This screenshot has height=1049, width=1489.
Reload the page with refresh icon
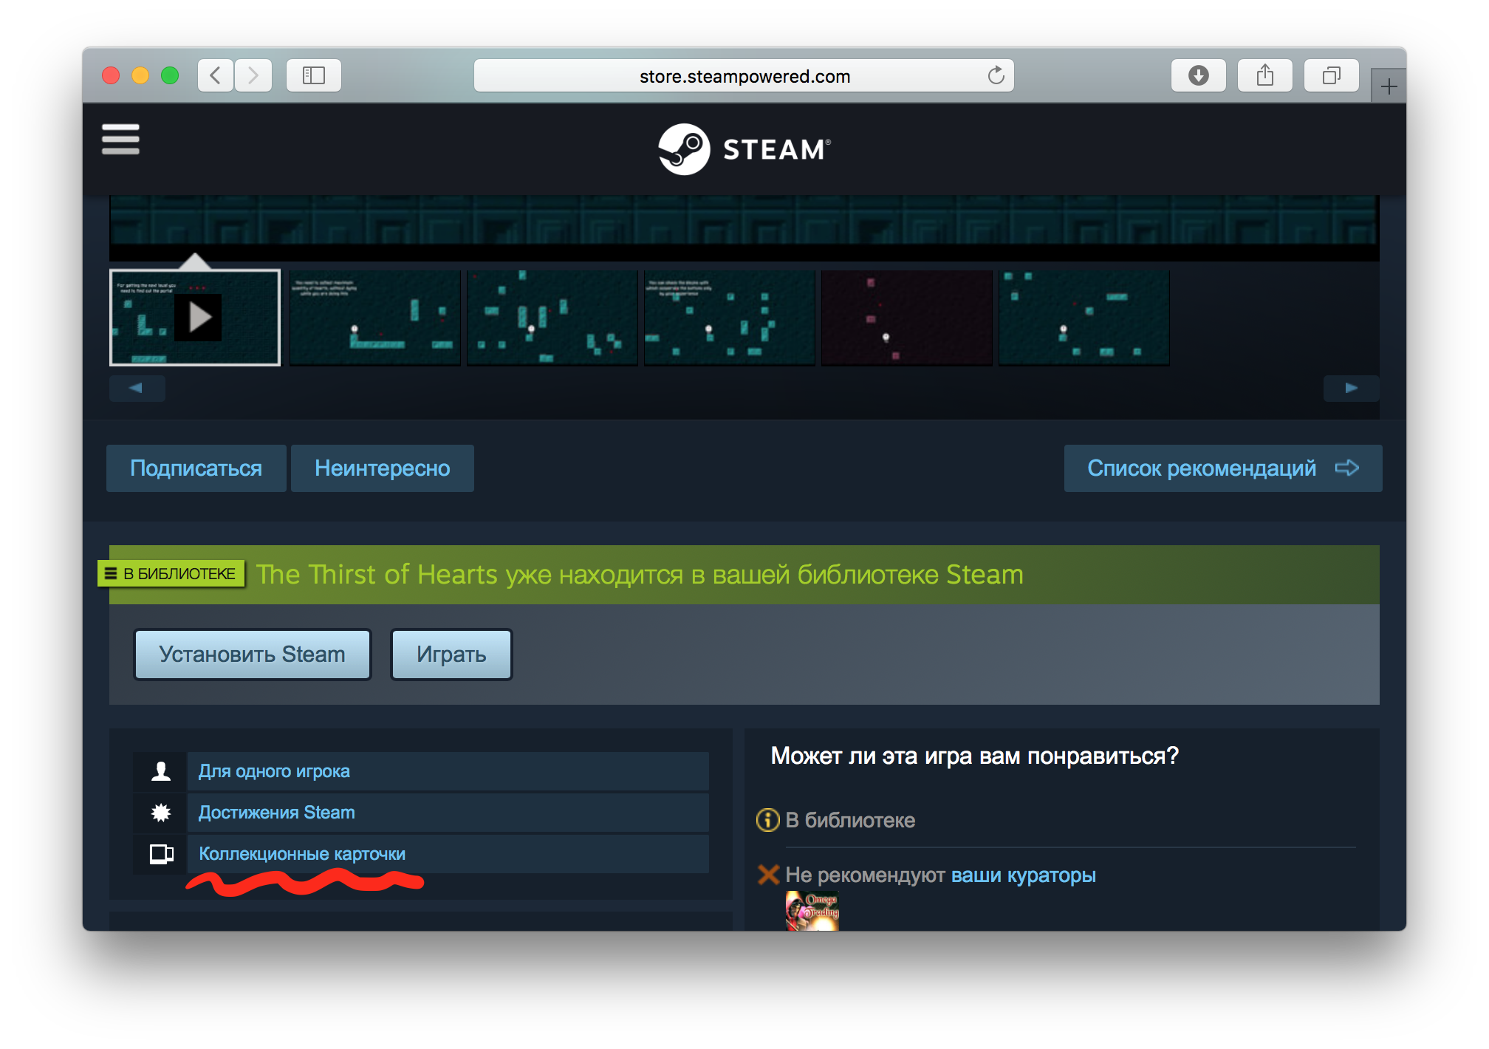pos(996,75)
